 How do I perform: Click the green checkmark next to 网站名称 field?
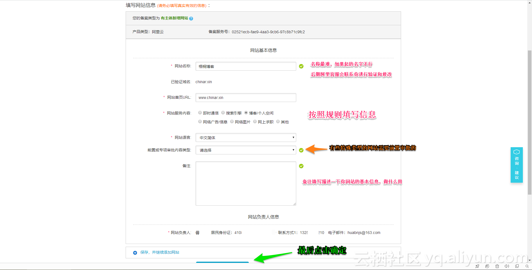pyautogui.click(x=301, y=66)
